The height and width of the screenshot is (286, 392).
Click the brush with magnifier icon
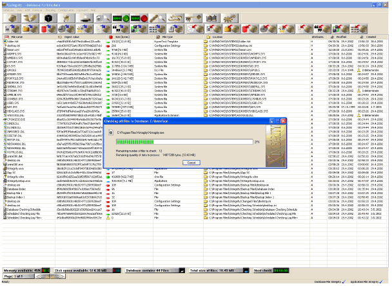(157, 18)
